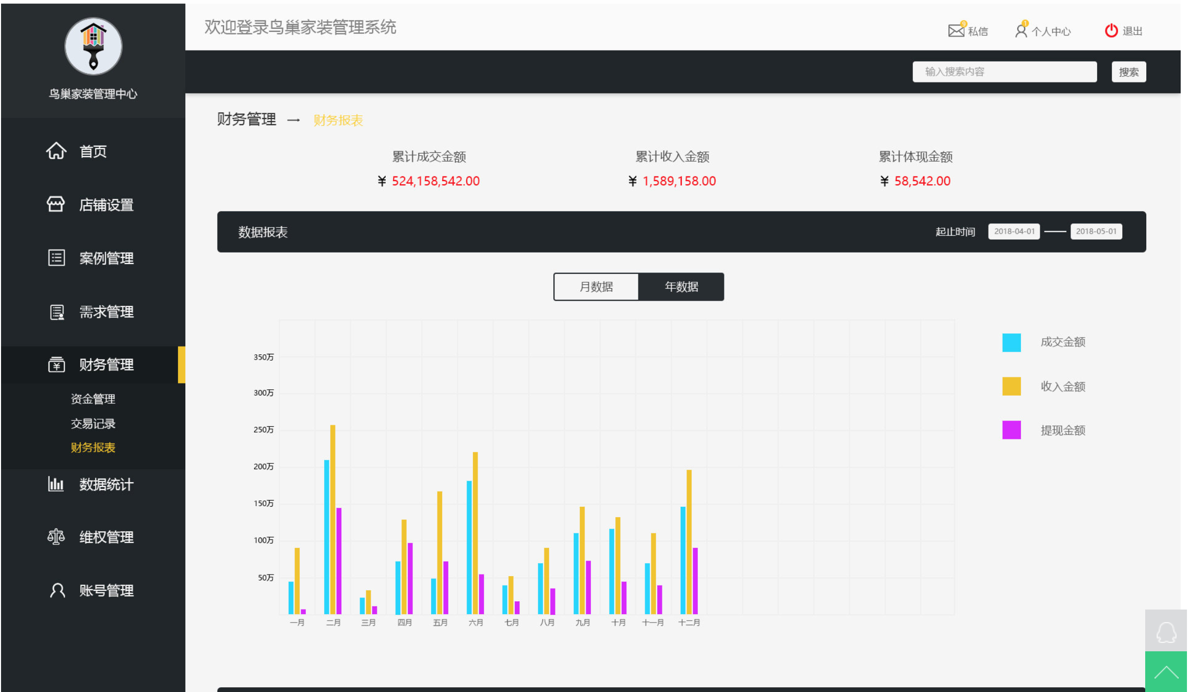This screenshot has width=1188, height=692.
Task: Click the 数据统计 bar chart icon
Action: [56, 484]
